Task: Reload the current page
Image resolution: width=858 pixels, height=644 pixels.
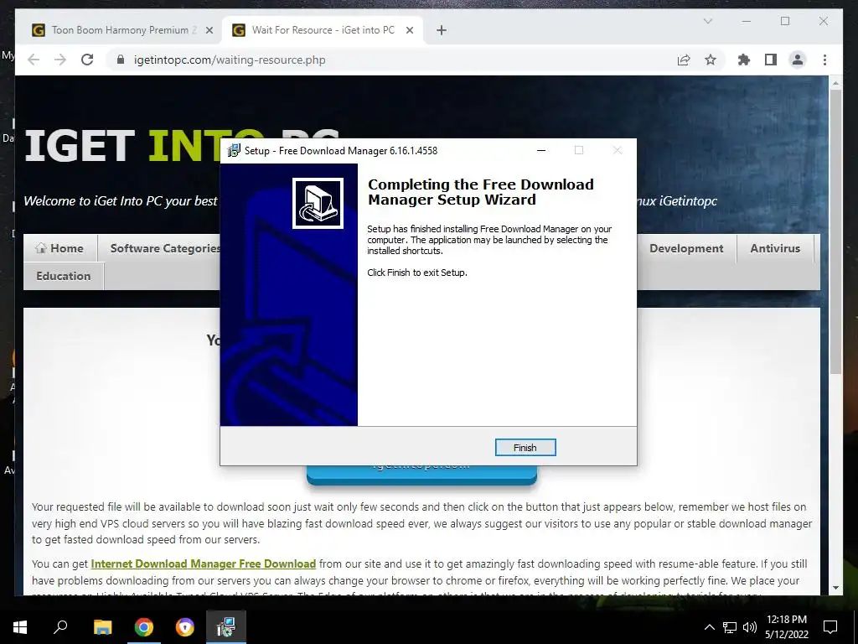Action: click(87, 60)
